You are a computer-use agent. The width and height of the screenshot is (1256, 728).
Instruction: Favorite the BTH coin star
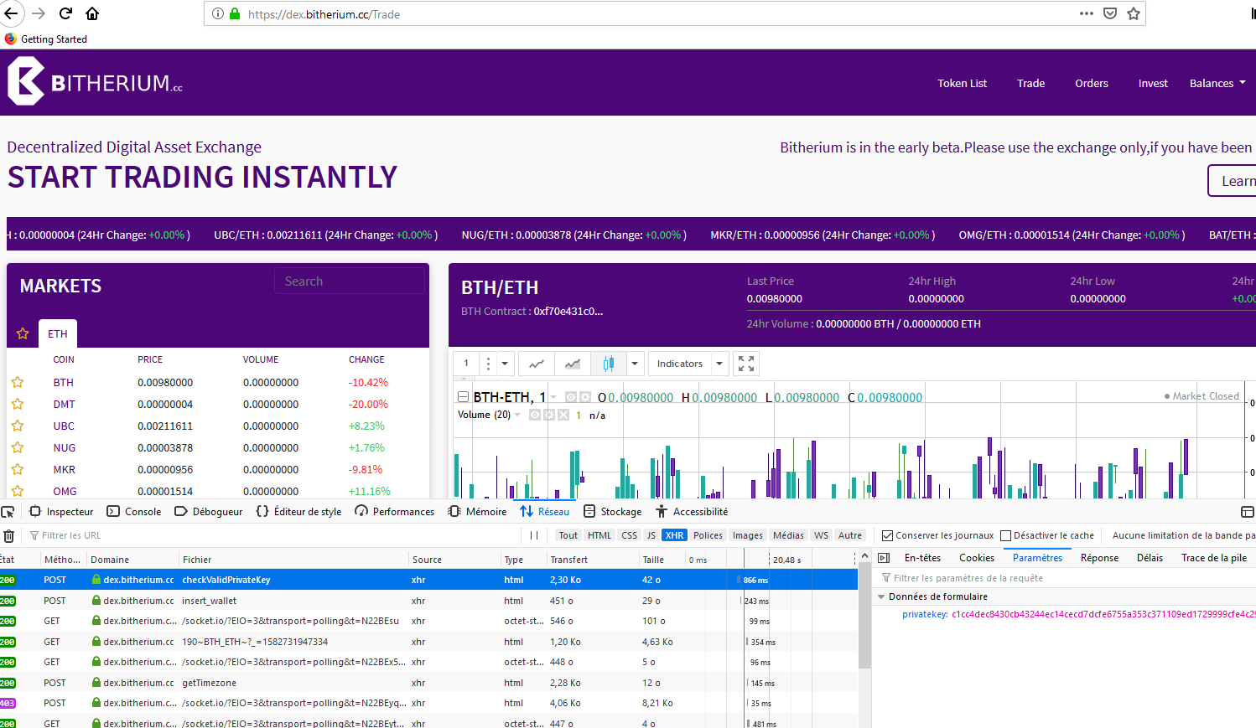pos(18,382)
